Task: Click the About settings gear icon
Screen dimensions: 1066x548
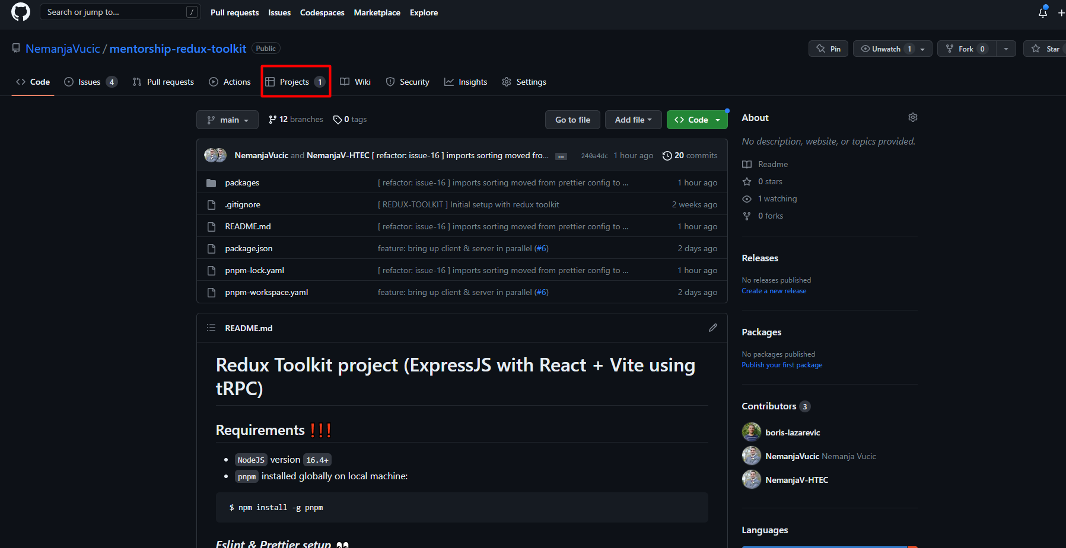Action: (913, 117)
